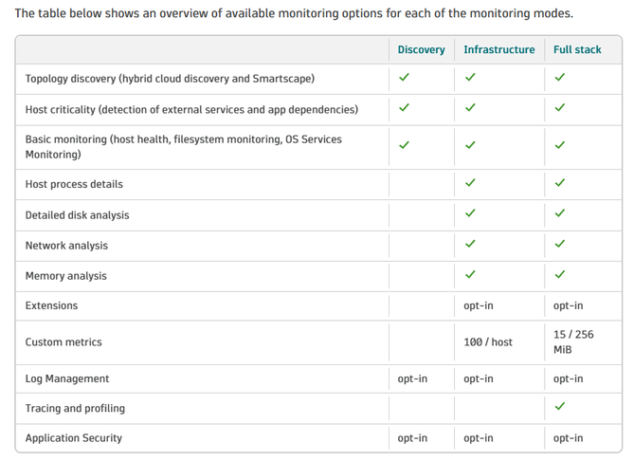Click Discovery checkmark for Host criticality row
The width and height of the screenshot is (634, 461).
(x=404, y=108)
